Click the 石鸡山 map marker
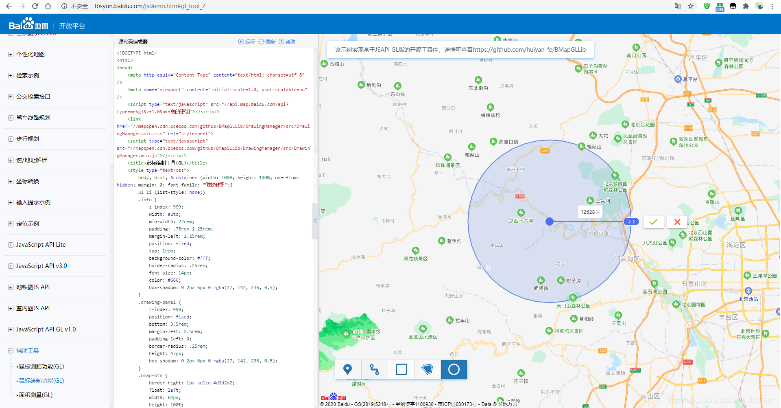Screen dimensions: 781x408 coord(324,64)
